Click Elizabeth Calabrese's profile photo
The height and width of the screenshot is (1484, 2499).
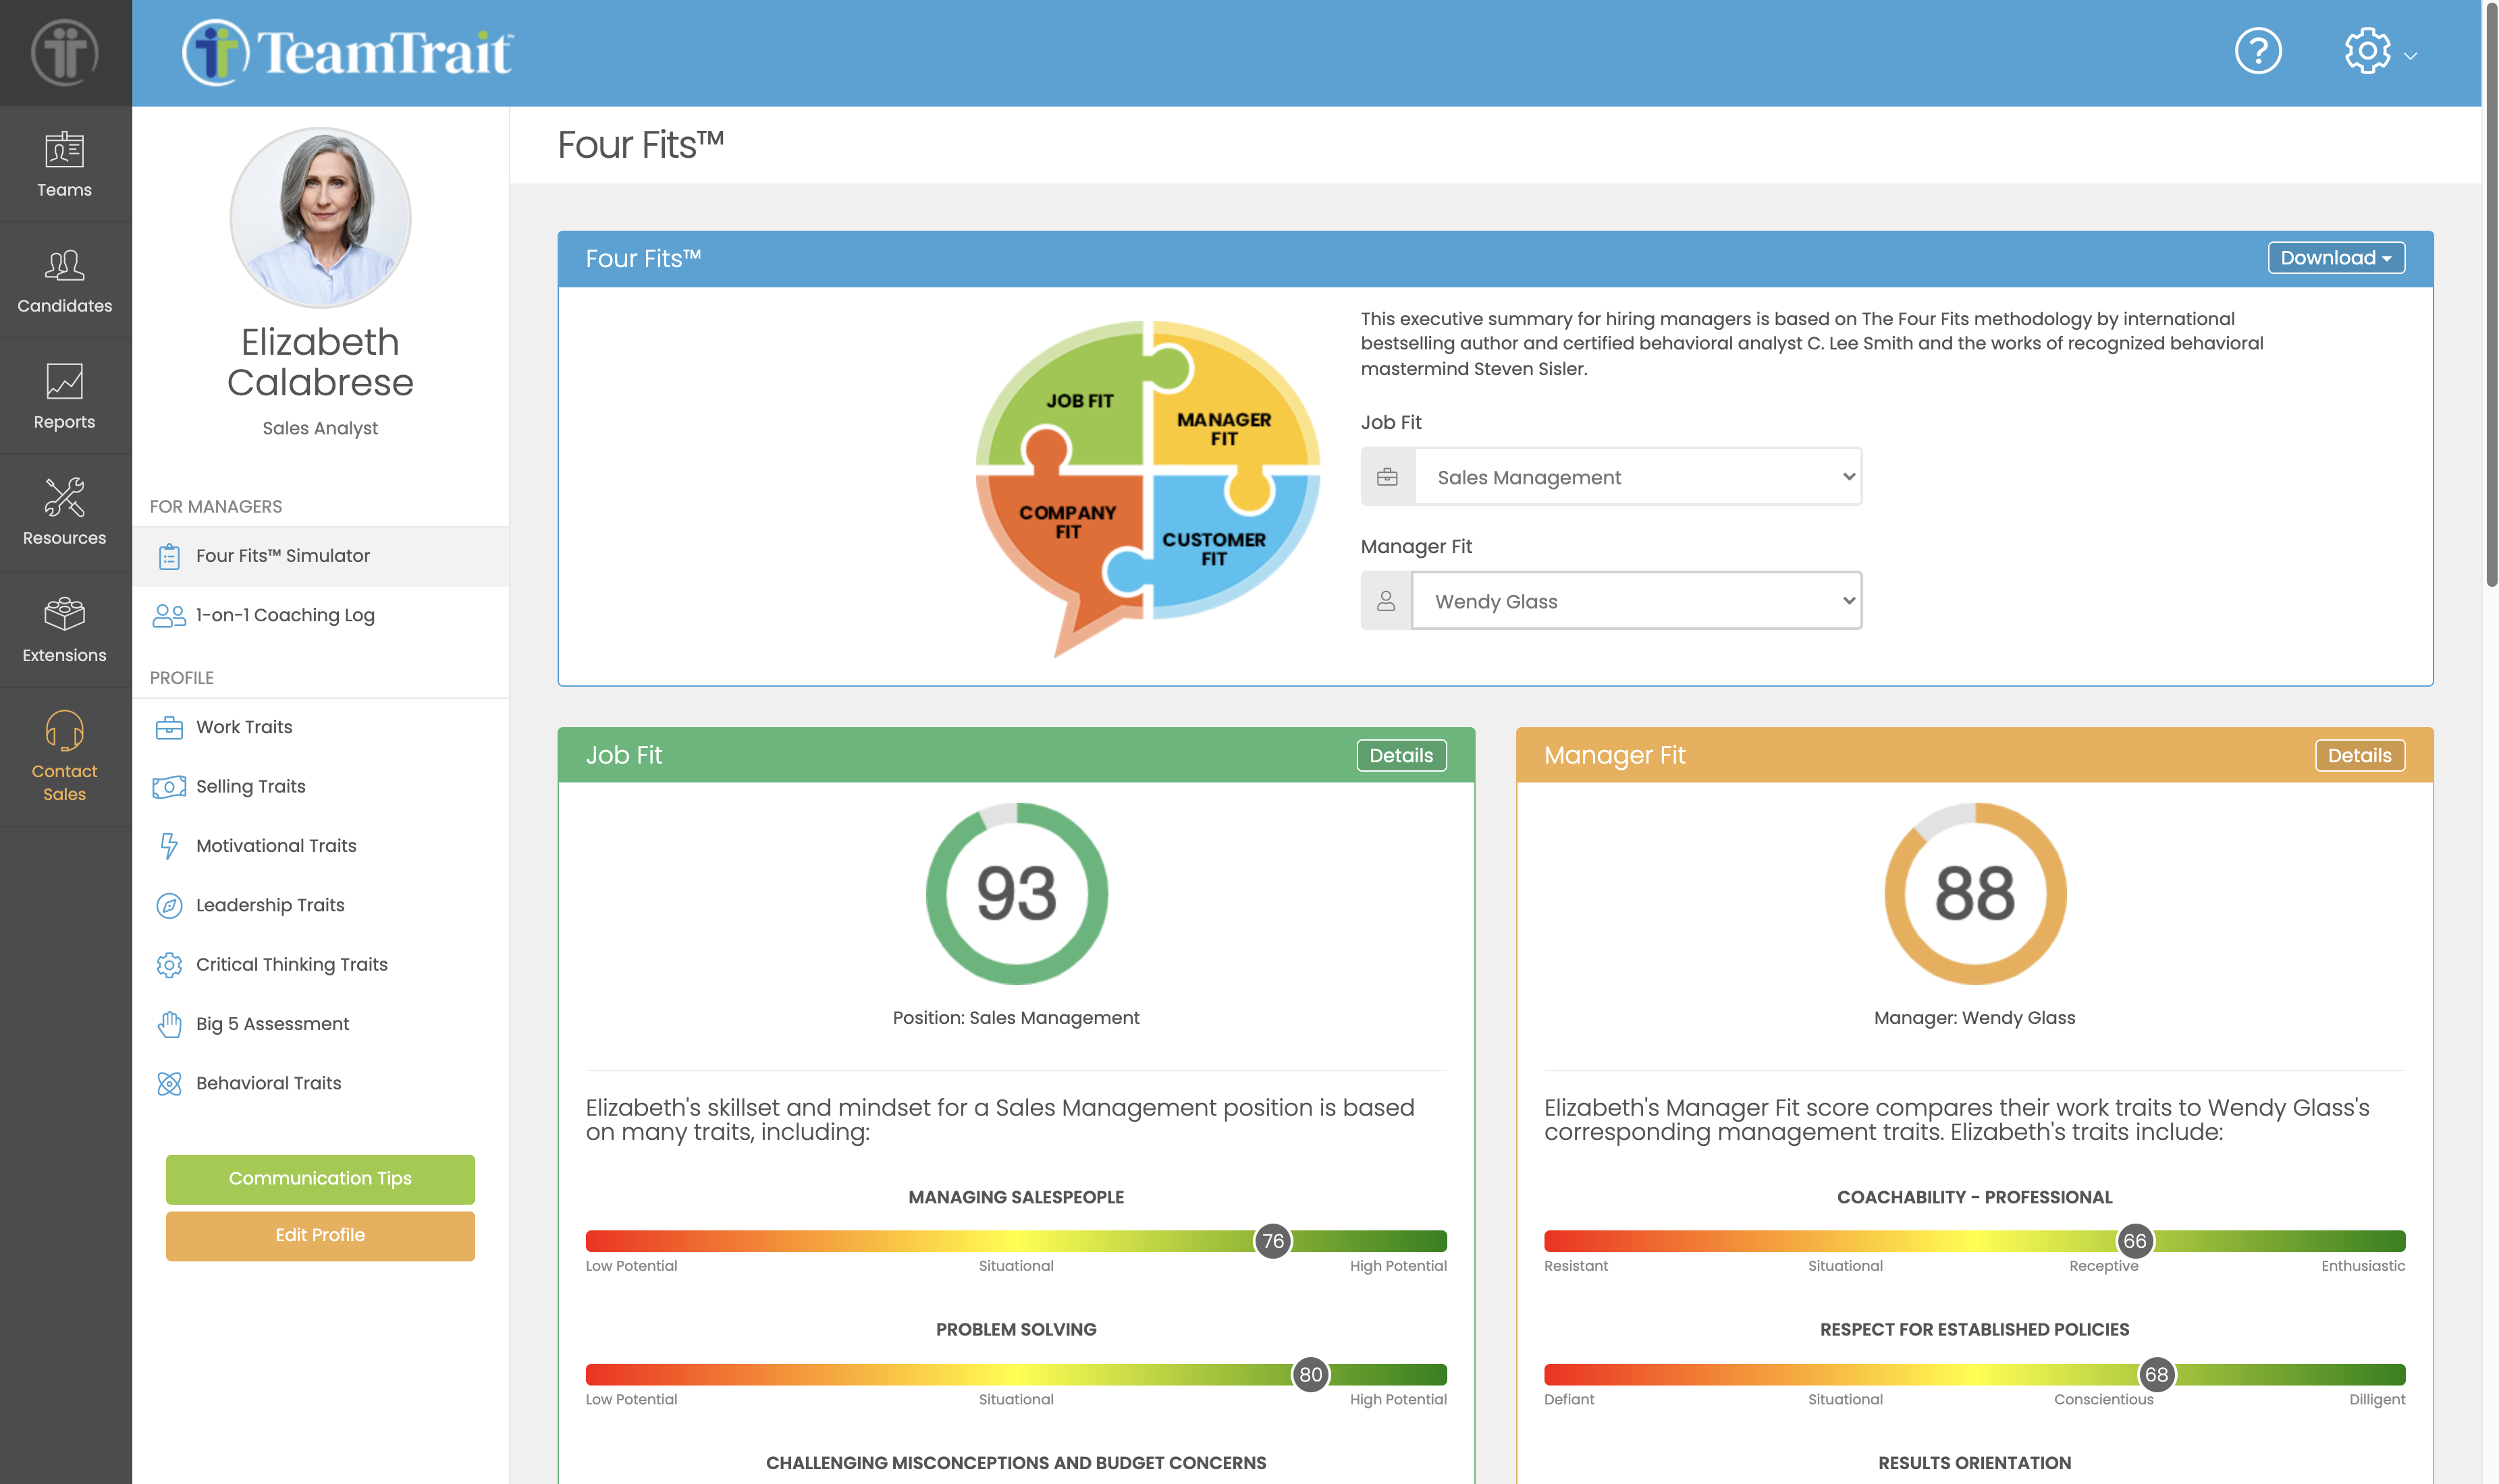click(320, 217)
